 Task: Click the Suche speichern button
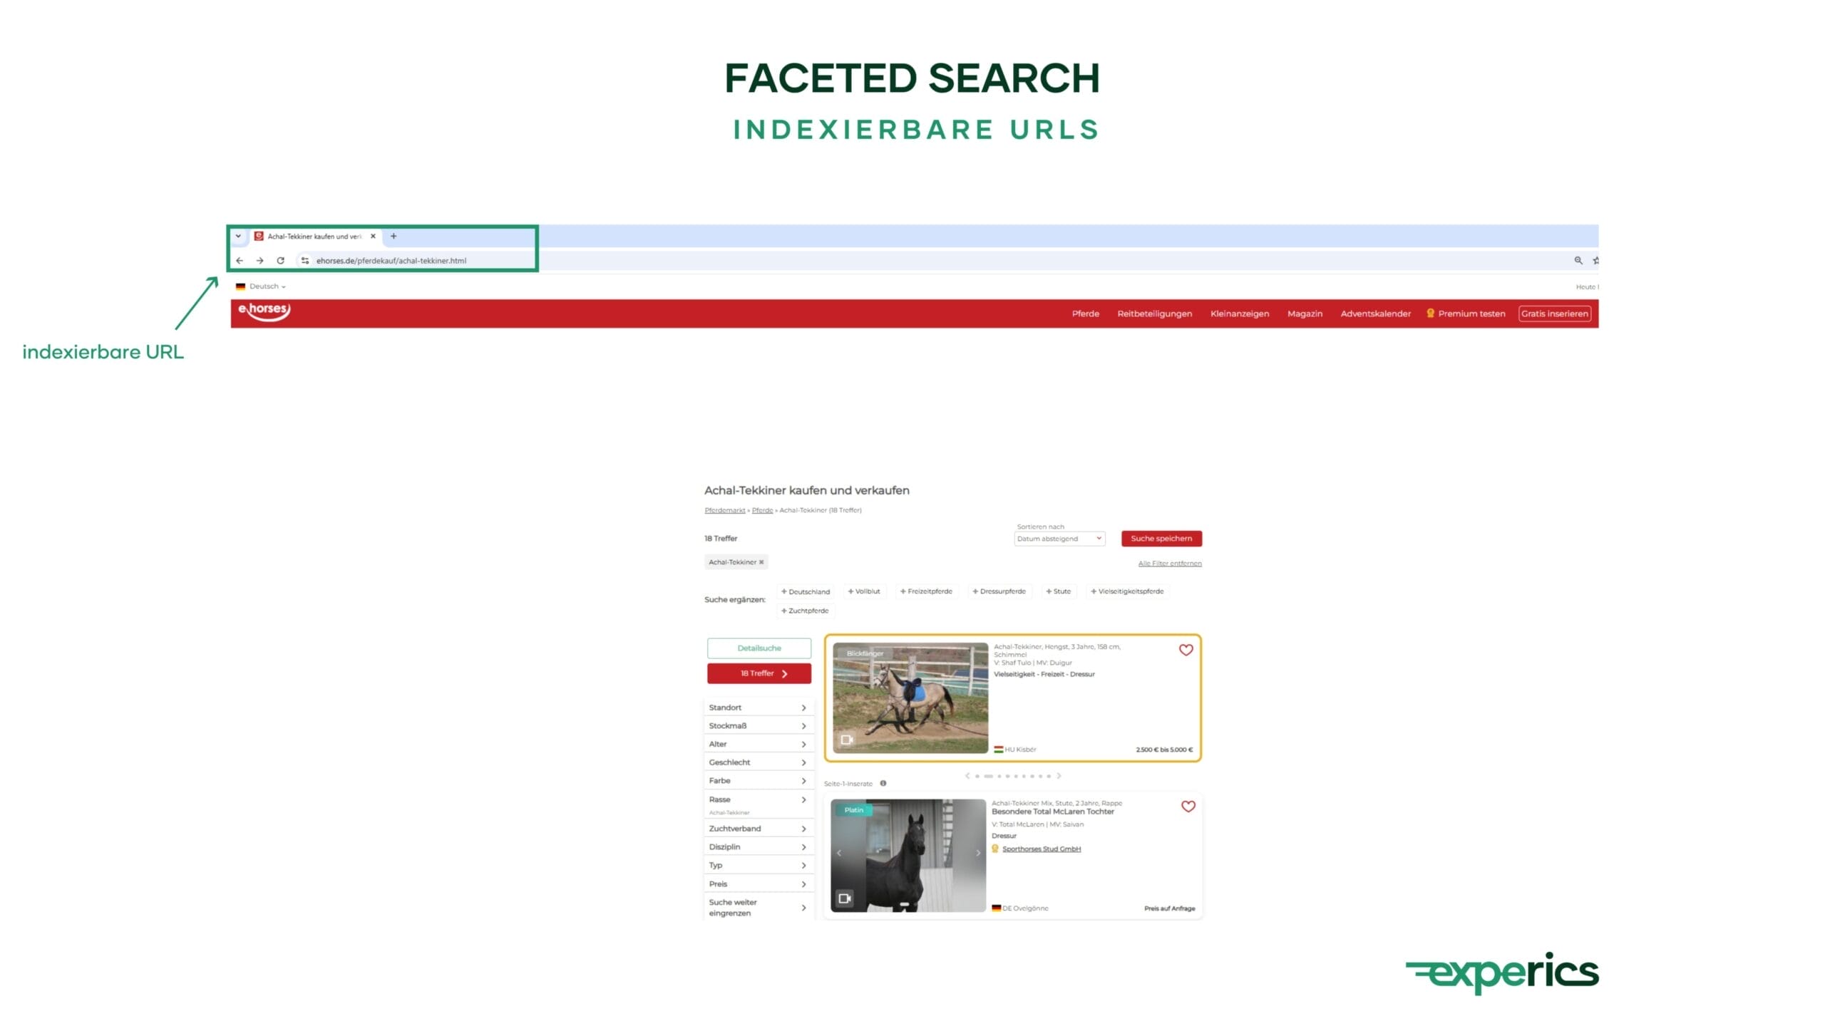click(1161, 539)
